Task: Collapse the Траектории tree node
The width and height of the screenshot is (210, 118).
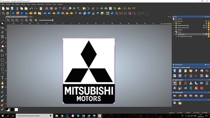Action: click(174, 34)
